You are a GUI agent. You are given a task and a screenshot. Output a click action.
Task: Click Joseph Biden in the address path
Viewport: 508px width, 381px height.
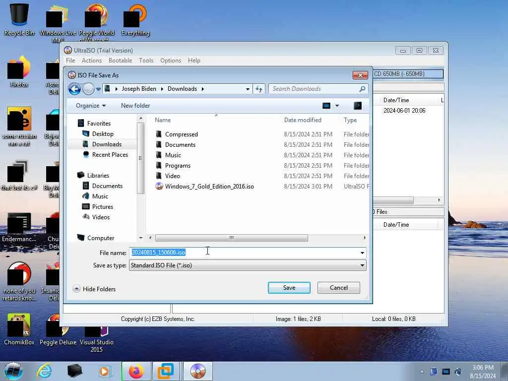(x=139, y=89)
